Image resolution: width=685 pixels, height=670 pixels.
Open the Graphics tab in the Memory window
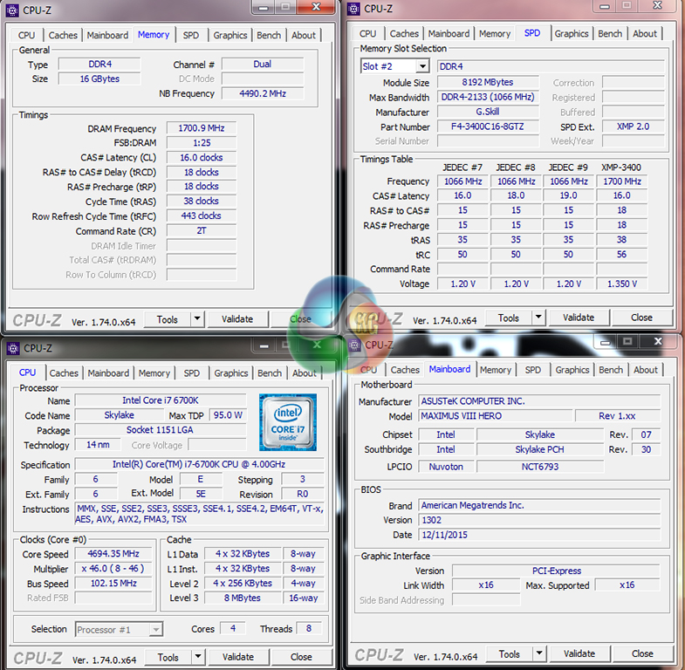coord(230,36)
